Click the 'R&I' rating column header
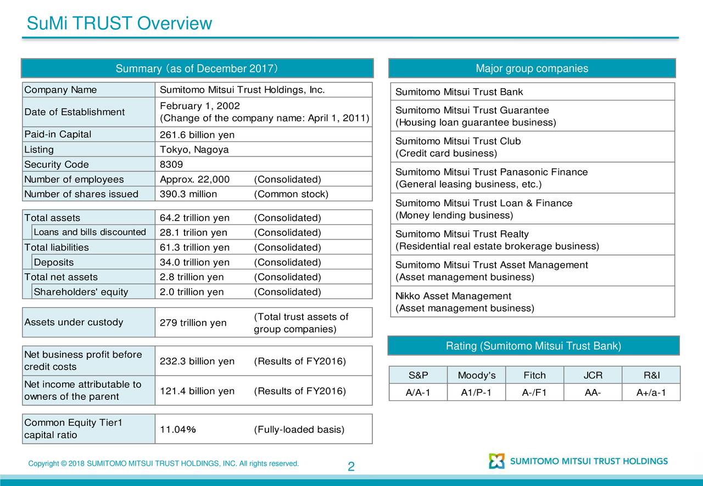 click(651, 375)
